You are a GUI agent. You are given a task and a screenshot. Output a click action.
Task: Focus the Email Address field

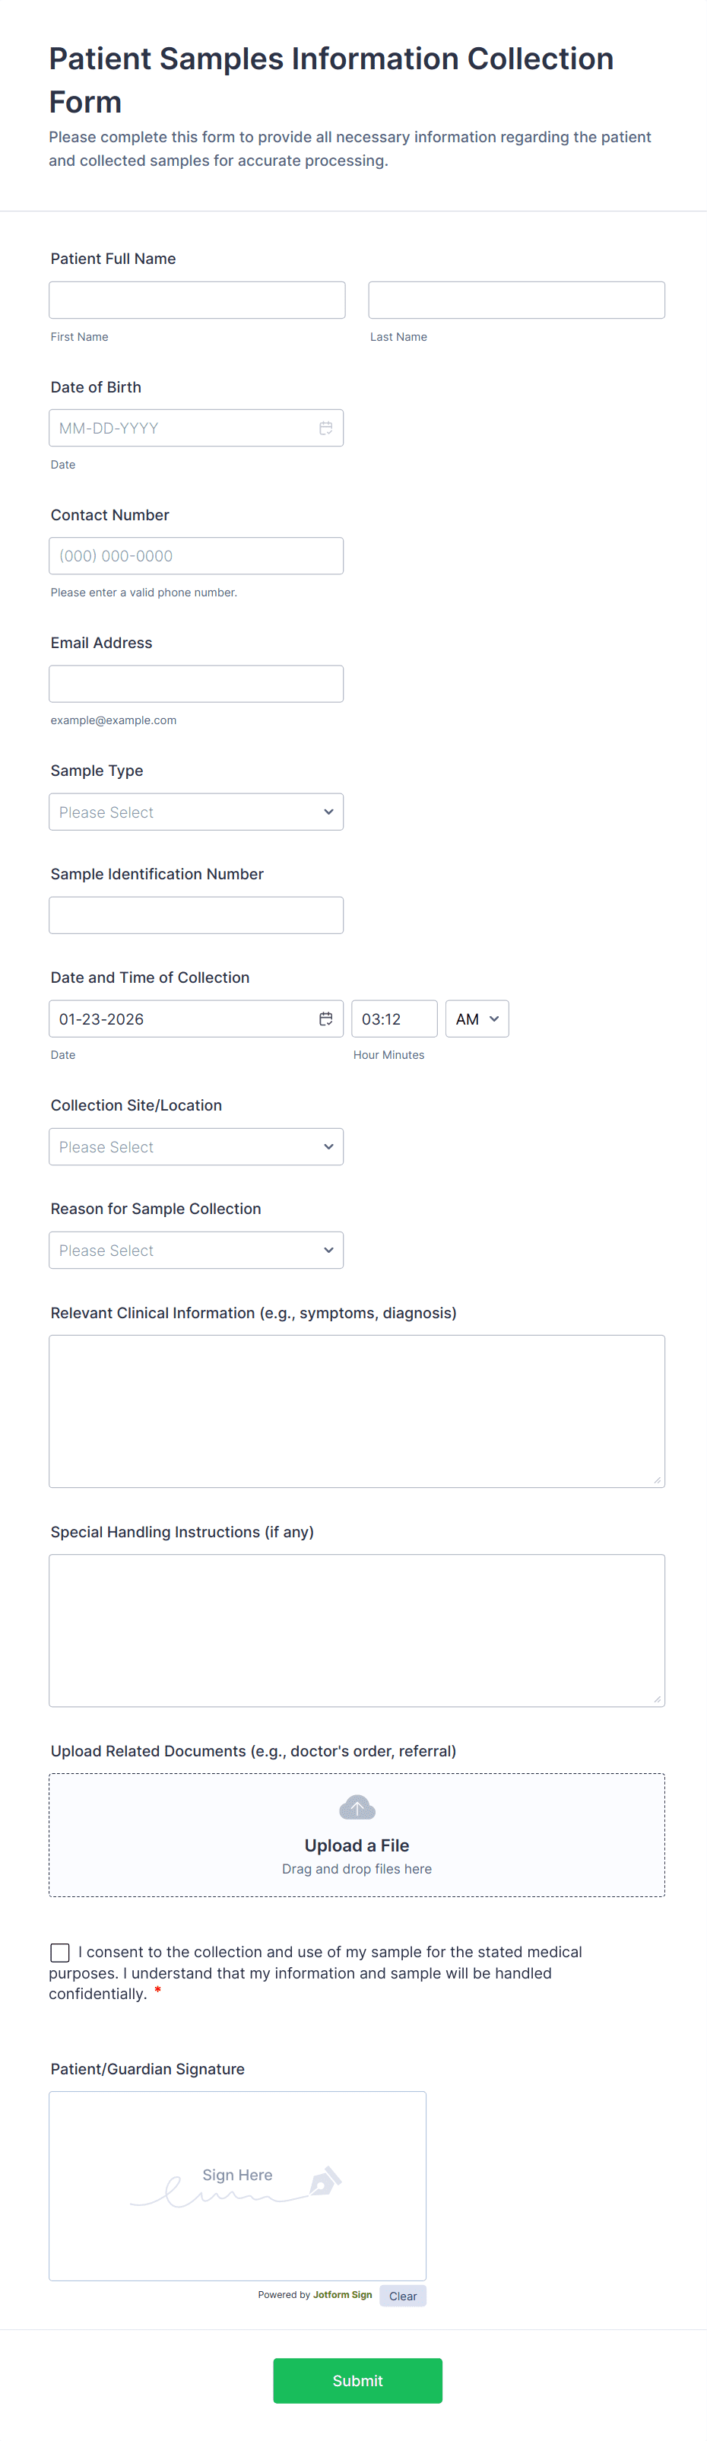coord(196,683)
